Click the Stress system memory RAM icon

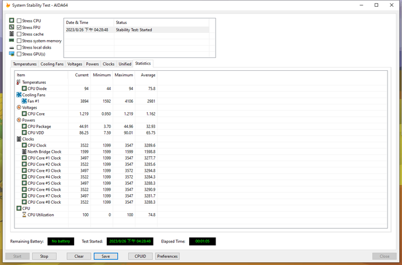(x=12, y=41)
